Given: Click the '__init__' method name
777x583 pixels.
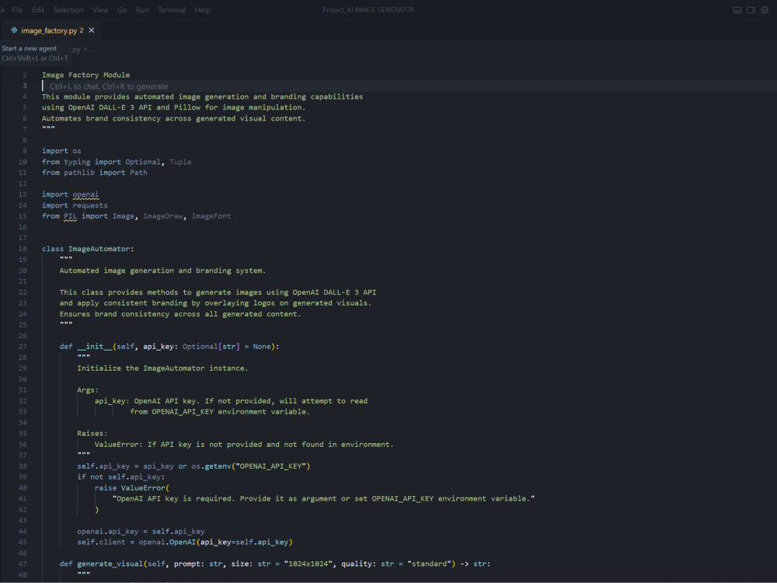Looking at the screenshot, I should click(95, 347).
